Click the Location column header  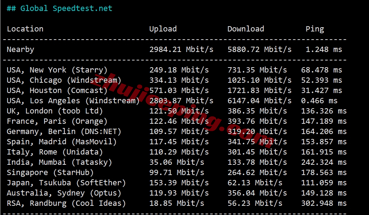25,29
